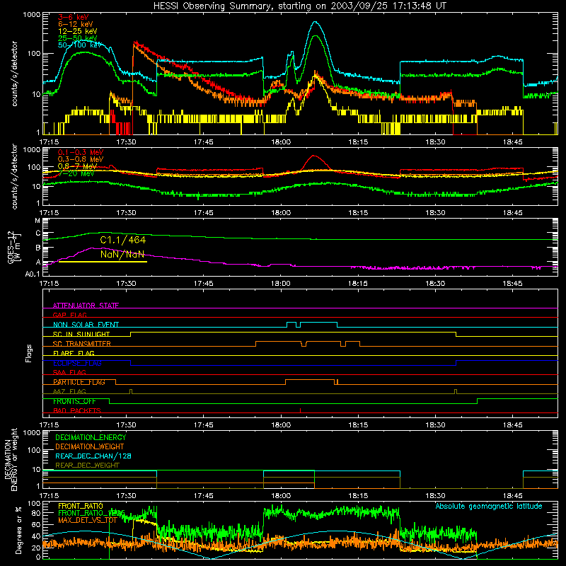Click the DECIMATION ENERGY or weight axis title
The height and width of the screenshot is (566, 566).
[x=11, y=459]
